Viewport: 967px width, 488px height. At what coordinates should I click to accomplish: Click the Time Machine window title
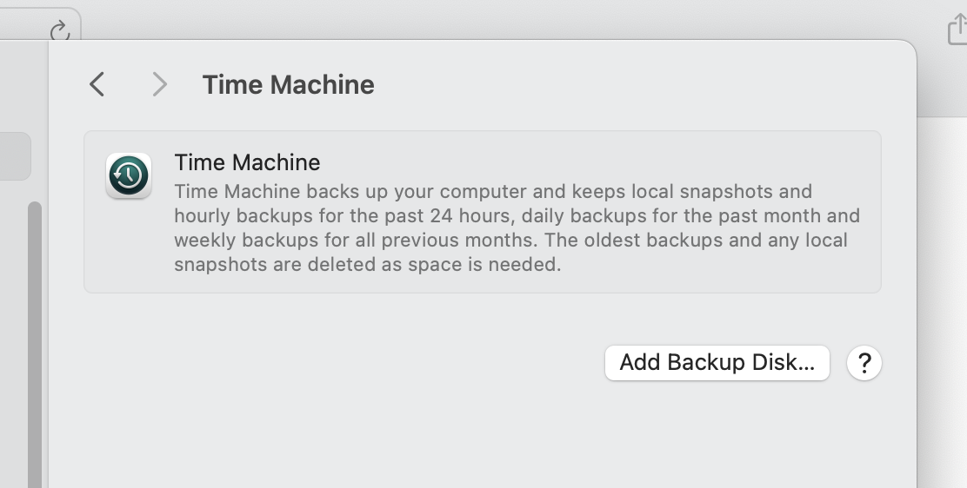tap(289, 84)
